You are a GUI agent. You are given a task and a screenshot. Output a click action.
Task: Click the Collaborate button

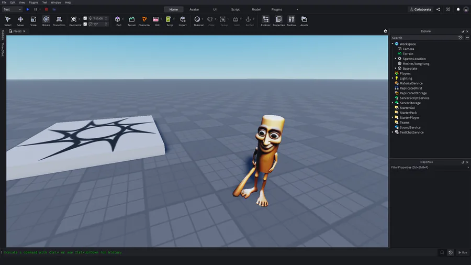[x=421, y=9]
